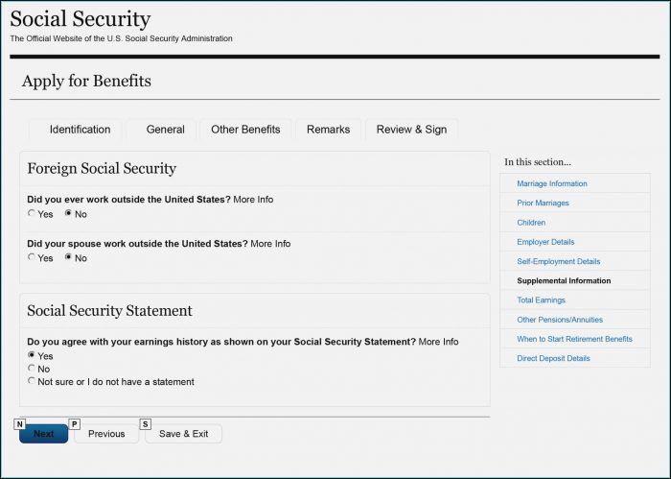Go to the Remarks tab
This screenshot has height=479, width=671.
tap(328, 130)
